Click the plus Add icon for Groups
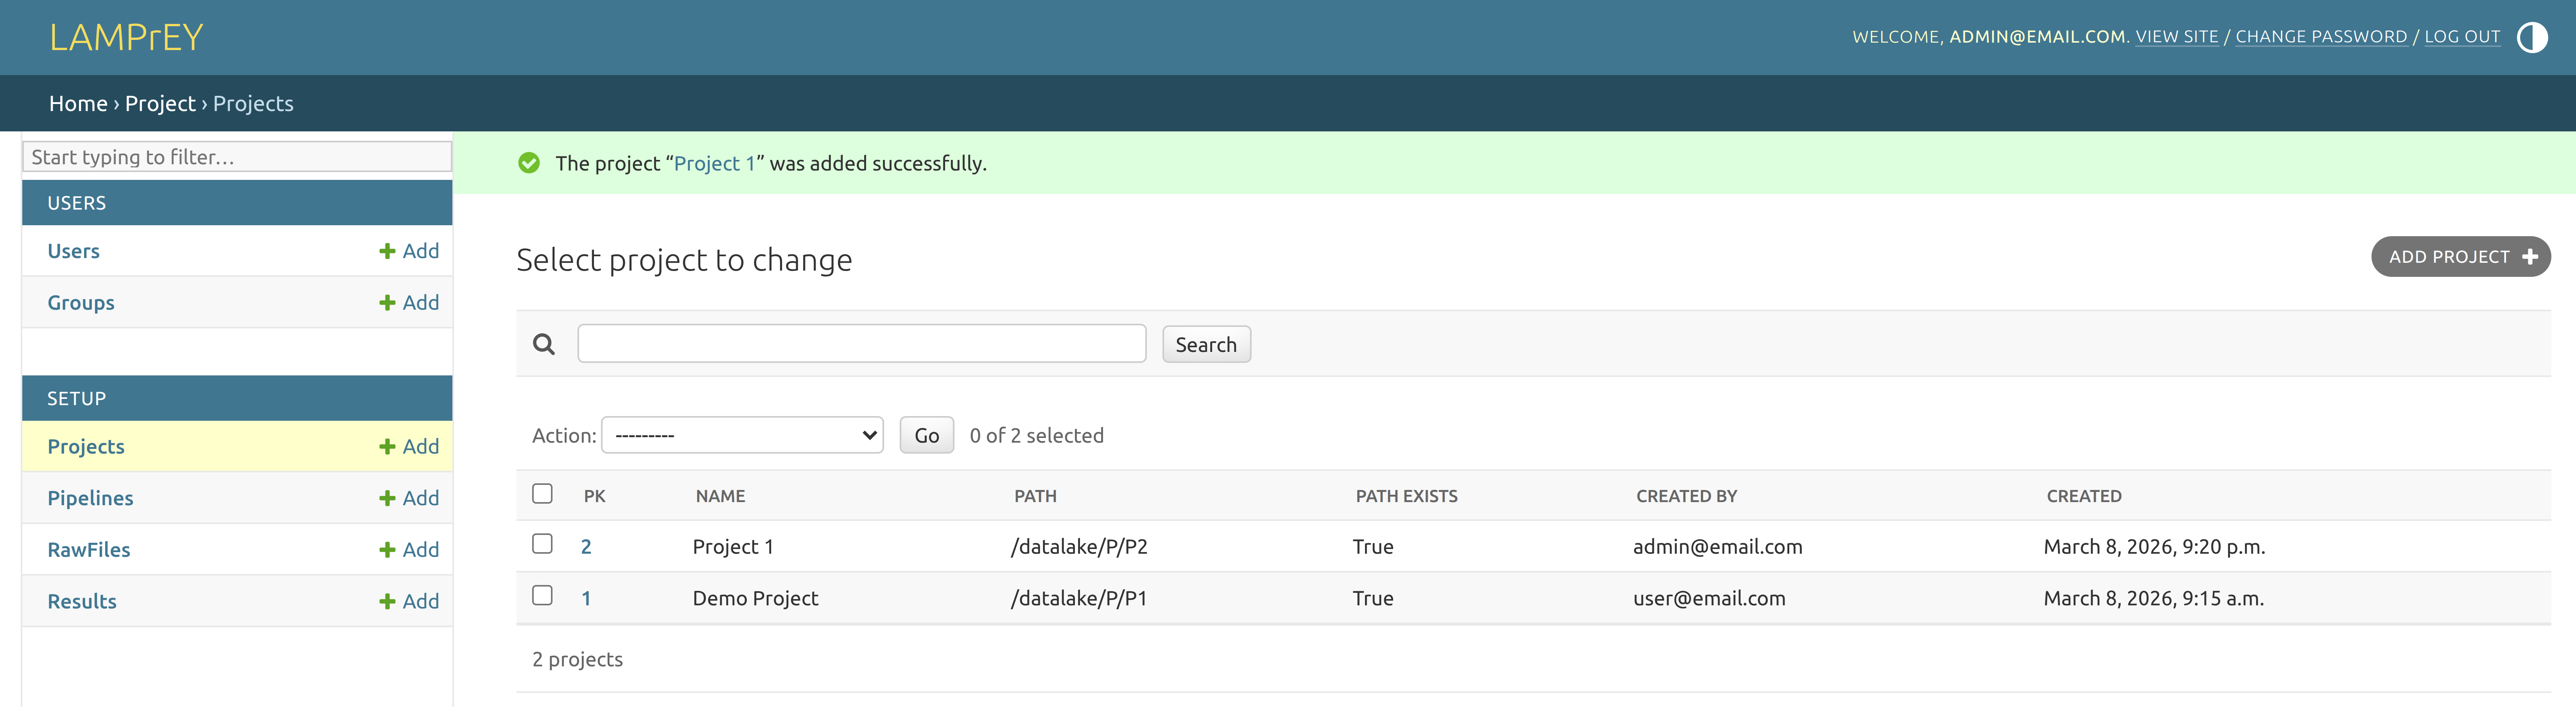Image resolution: width=2576 pixels, height=707 pixels. [x=387, y=303]
